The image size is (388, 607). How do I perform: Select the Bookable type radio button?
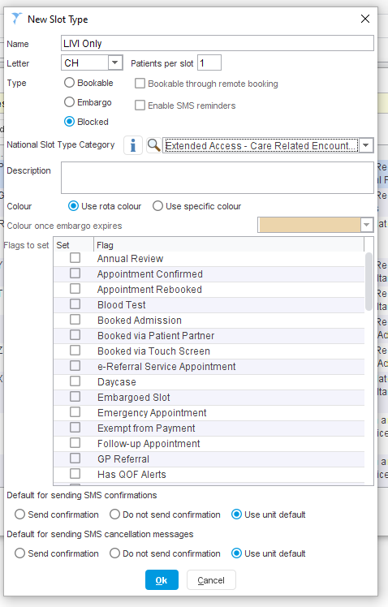click(x=69, y=83)
